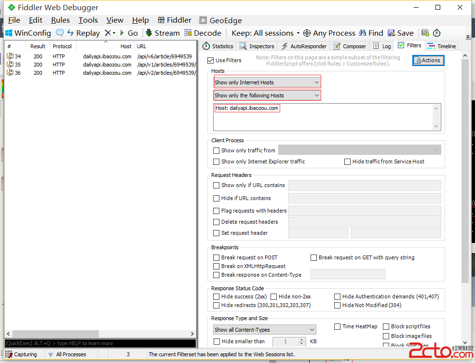Image resolution: width=475 pixels, height=363 pixels.
Task: Open the Fiddler book menu item
Action: (x=175, y=20)
